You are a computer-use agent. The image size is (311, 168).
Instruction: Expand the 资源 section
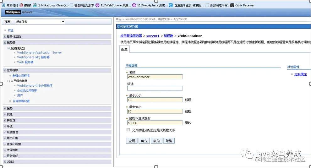(x=5, y=114)
